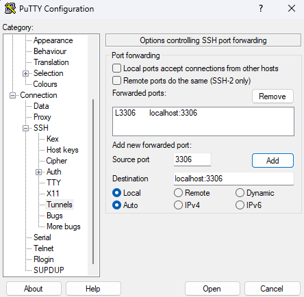Close the PuTTY Configuration dialog
This screenshot has width=304, height=297.
click(x=292, y=8)
